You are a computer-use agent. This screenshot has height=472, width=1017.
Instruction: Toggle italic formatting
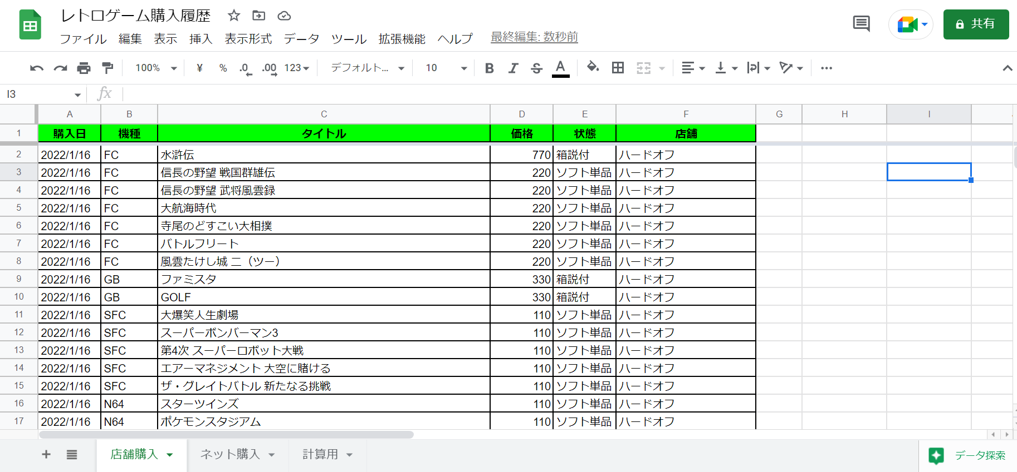513,68
